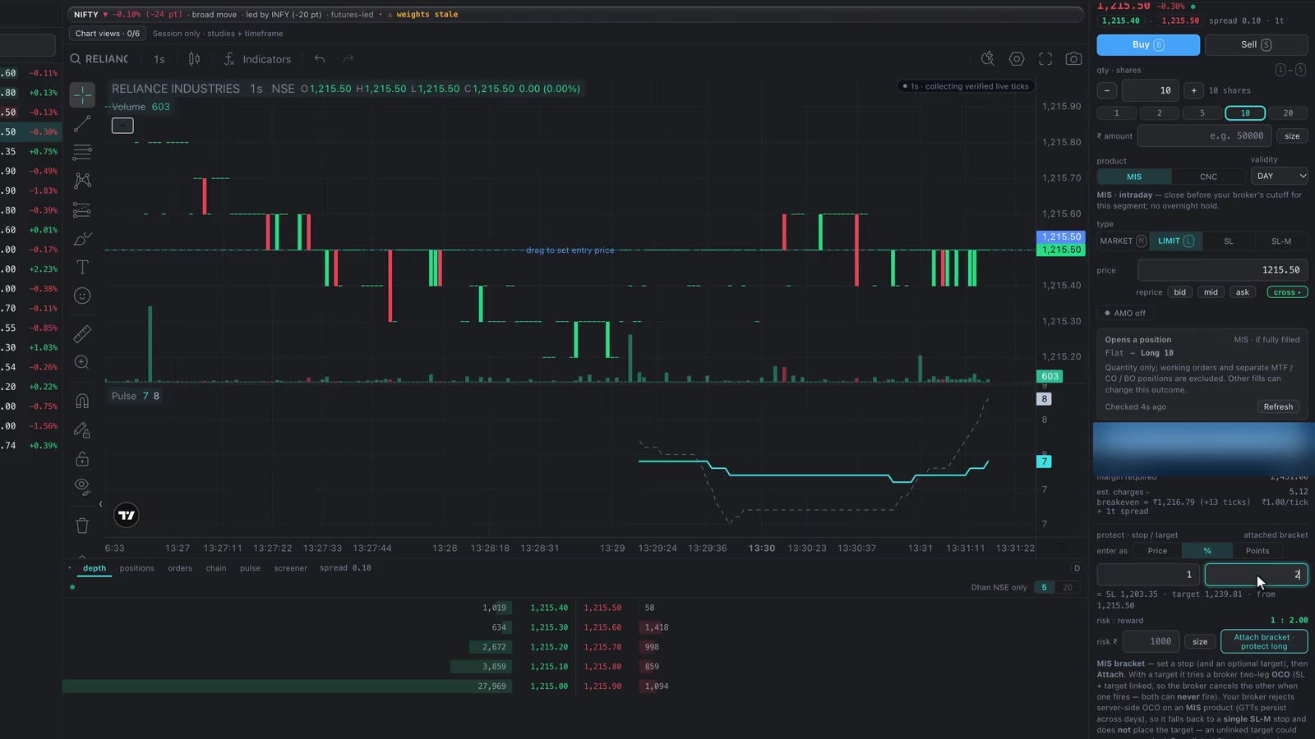Switch to the orders tab
Screen dimensions: 1315x739
[x=180, y=568]
